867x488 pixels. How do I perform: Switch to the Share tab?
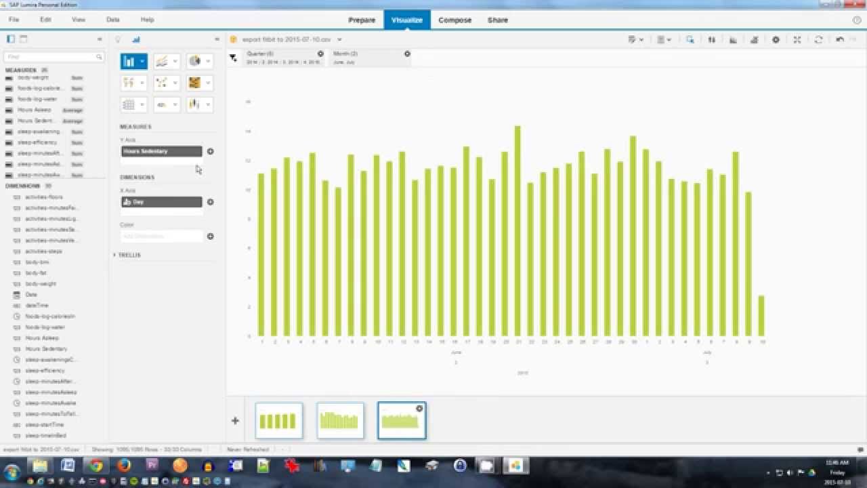(498, 20)
